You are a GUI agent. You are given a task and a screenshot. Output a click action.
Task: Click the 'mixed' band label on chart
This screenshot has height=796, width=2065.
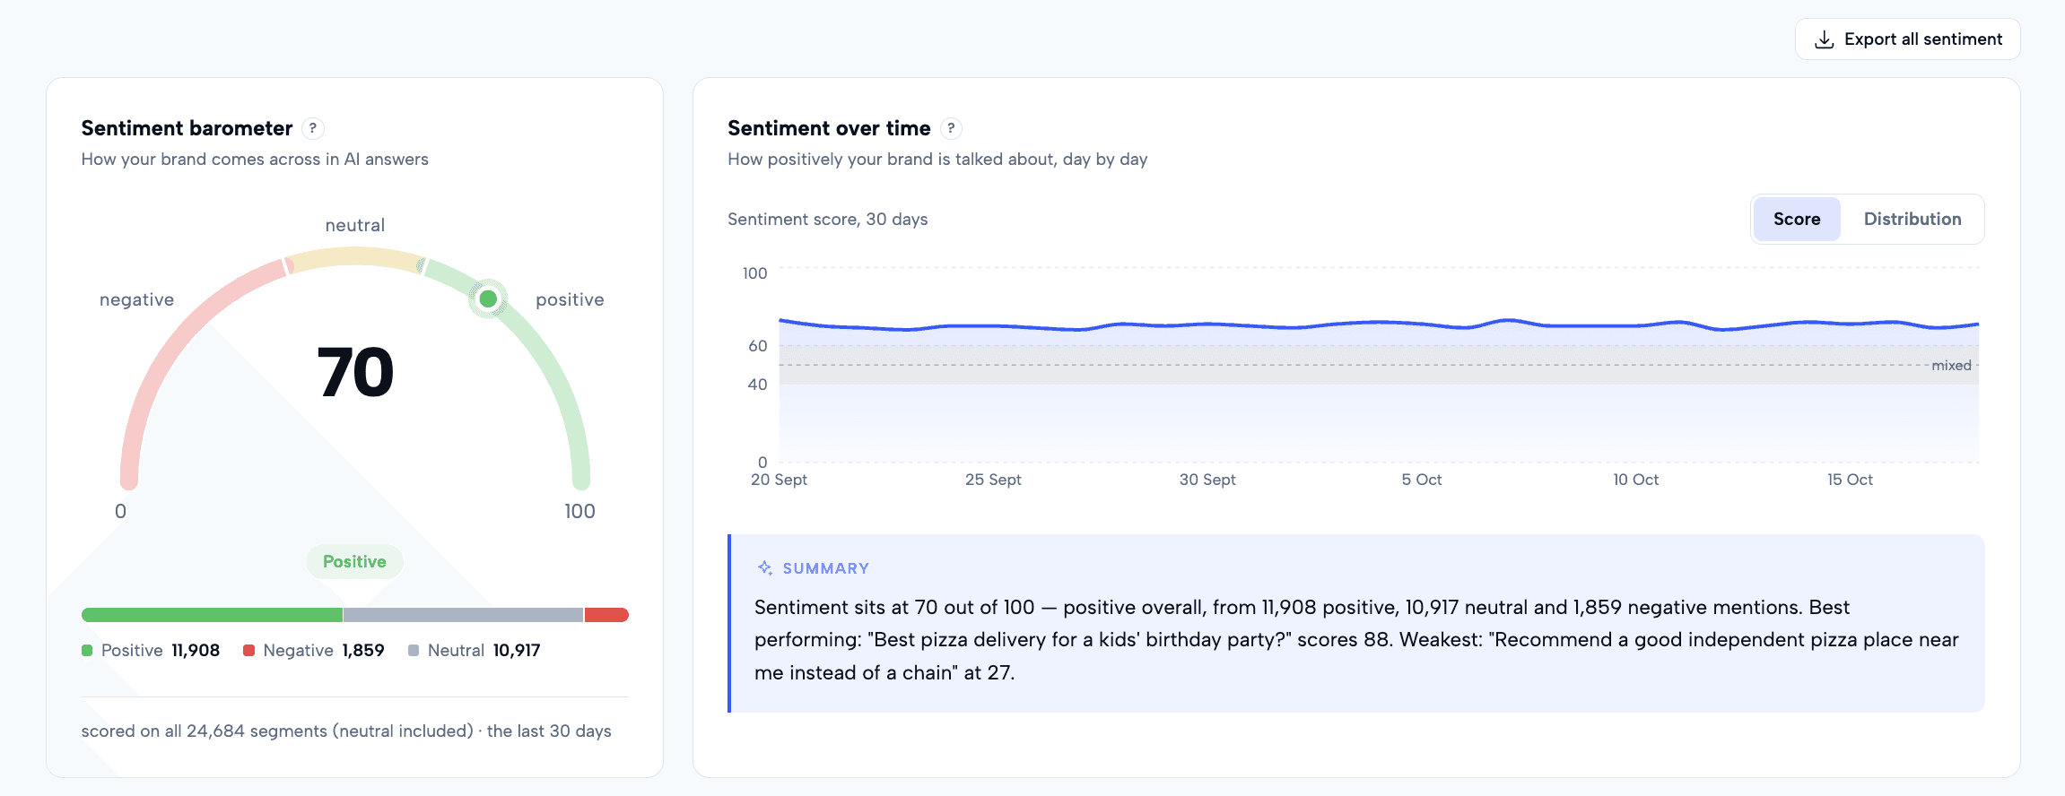coord(1951,366)
